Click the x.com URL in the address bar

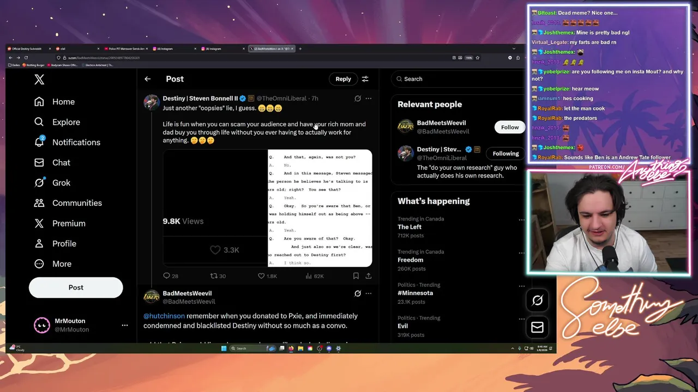(x=104, y=58)
